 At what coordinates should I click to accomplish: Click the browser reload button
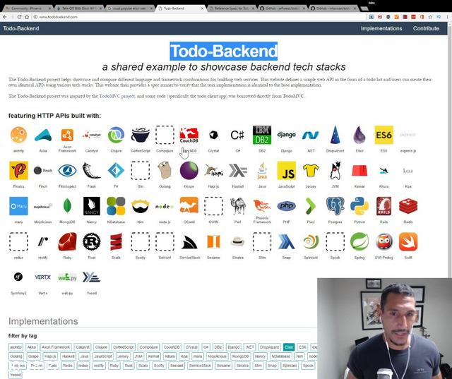point(19,17)
